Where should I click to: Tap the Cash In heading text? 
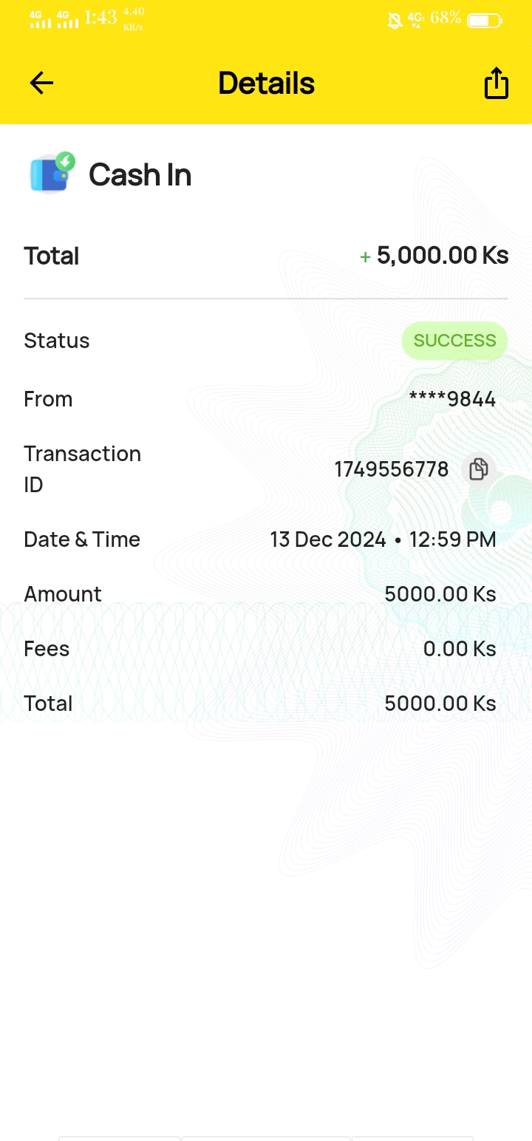coord(140,175)
